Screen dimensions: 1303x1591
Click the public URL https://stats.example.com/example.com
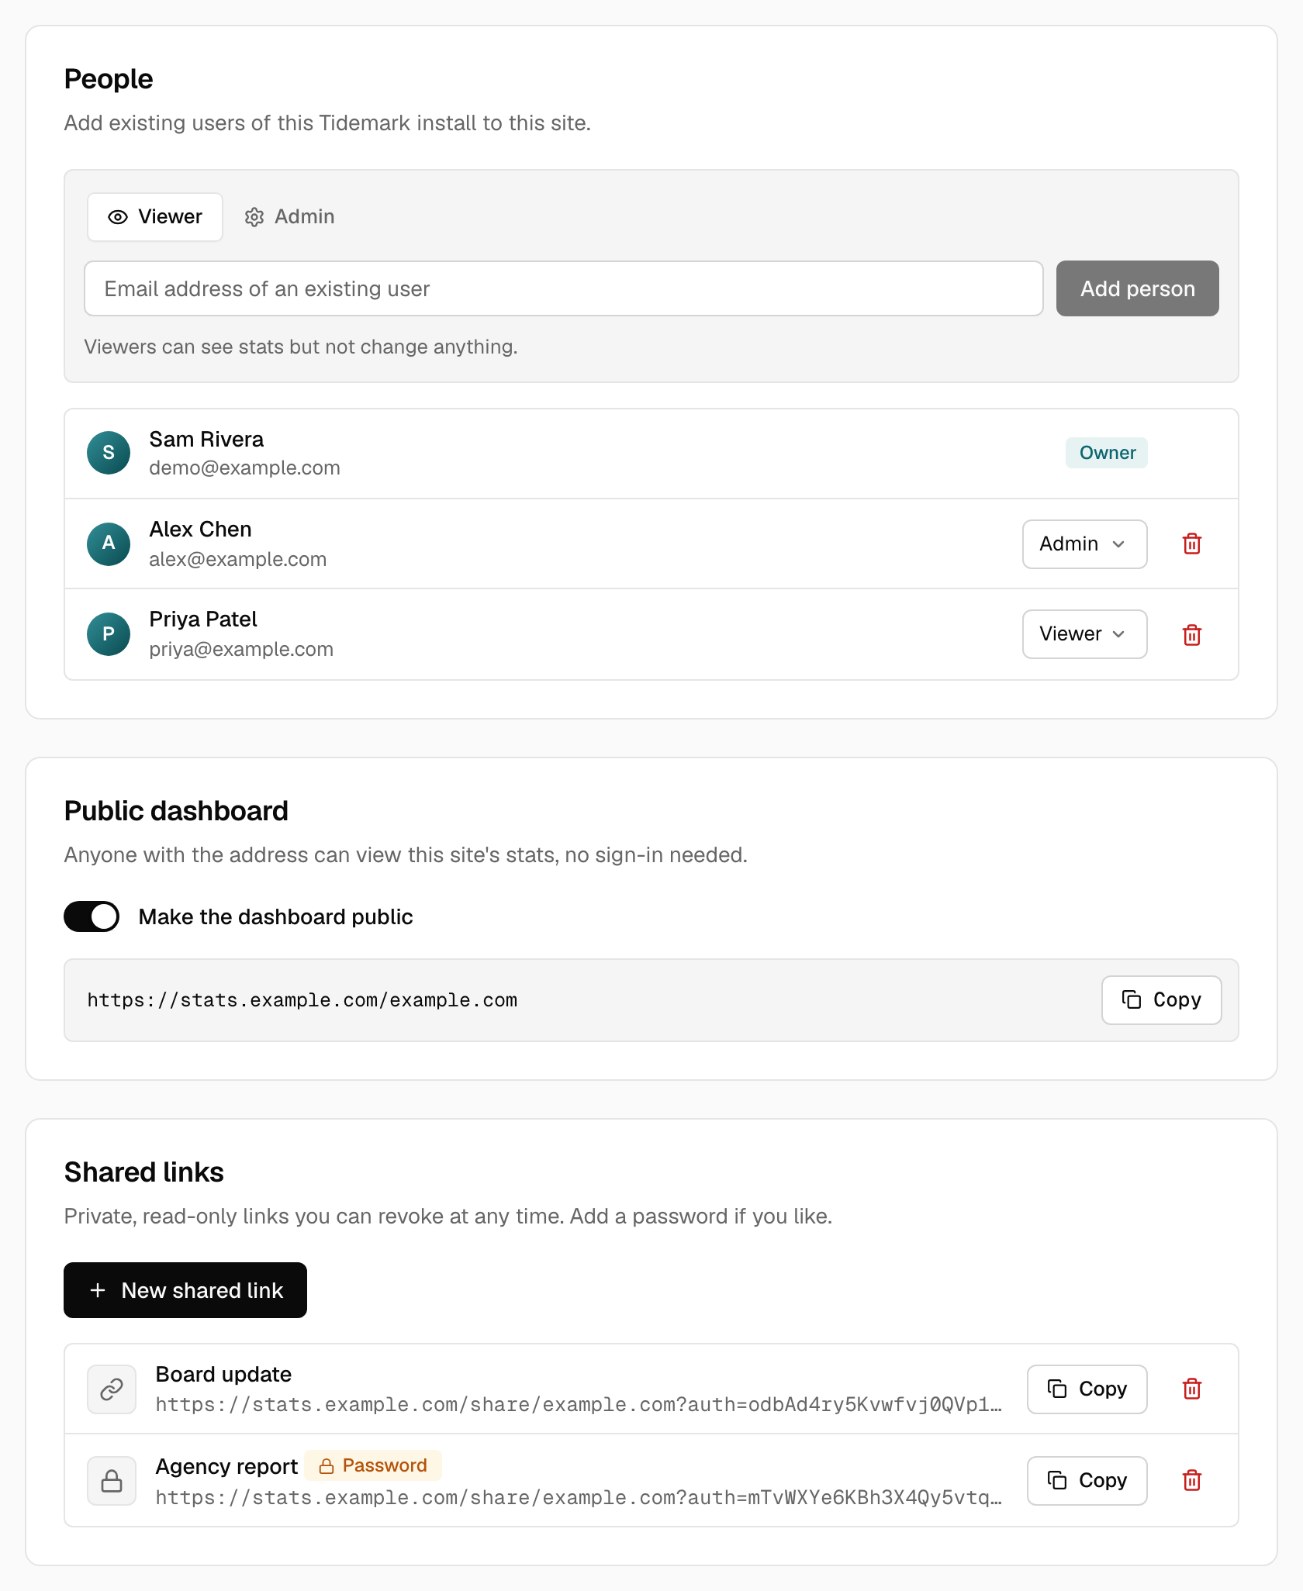coord(302,1000)
